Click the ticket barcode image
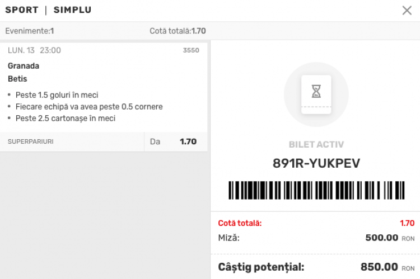The height and width of the screenshot is (279, 420). coord(316,191)
